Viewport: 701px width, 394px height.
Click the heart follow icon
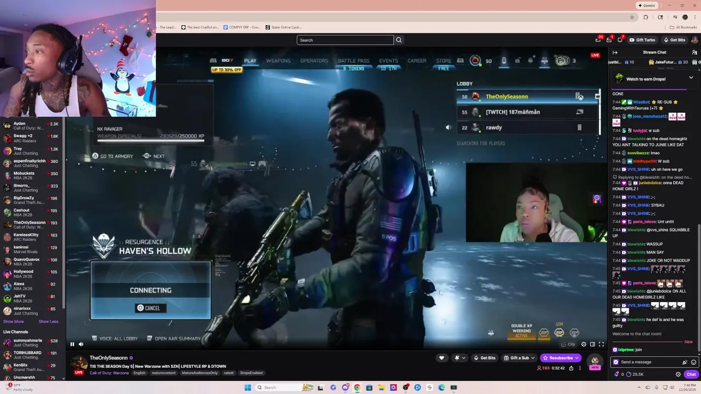[x=441, y=358]
